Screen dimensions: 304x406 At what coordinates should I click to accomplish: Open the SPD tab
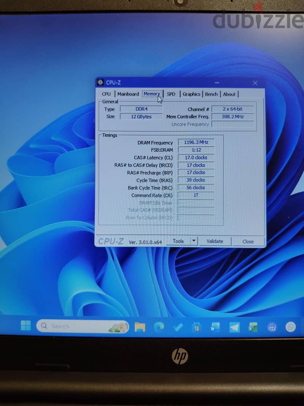point(171,94)
